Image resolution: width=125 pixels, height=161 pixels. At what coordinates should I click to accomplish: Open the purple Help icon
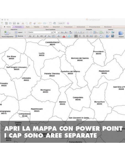pos(68,23)
